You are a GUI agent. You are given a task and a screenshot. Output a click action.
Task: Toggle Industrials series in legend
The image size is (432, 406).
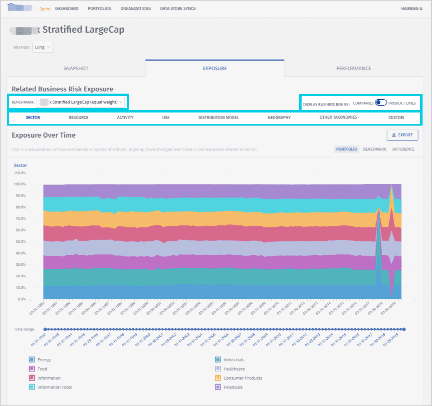(218, 359)
